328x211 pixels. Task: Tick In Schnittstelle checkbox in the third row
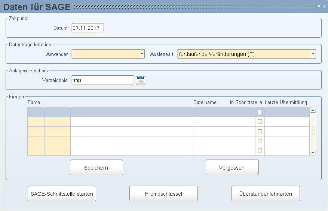point(260,131)
